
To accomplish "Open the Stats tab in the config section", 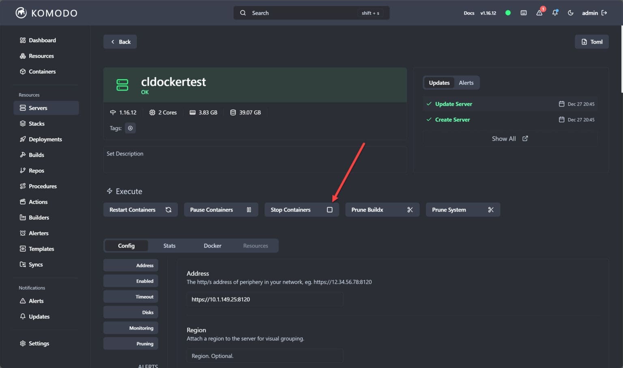I will (x=169, y=246).
